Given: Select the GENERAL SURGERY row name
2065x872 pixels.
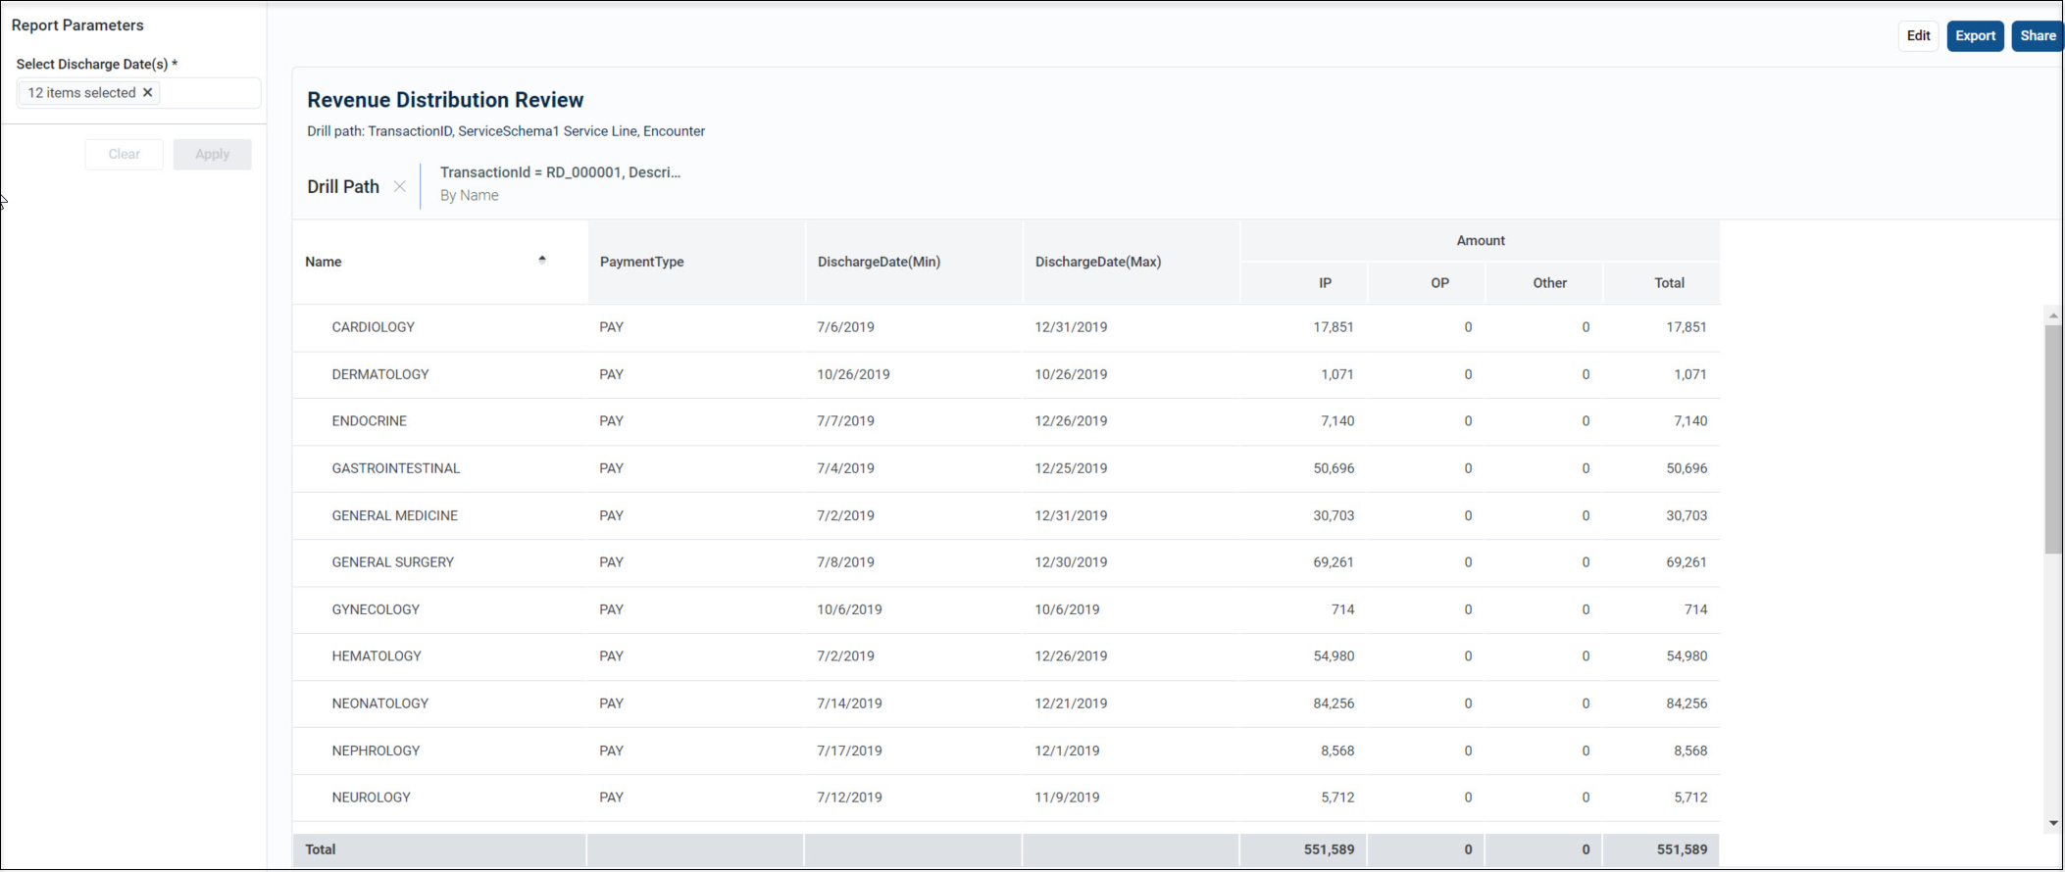Looking at the screenshot, I should 393,562.
